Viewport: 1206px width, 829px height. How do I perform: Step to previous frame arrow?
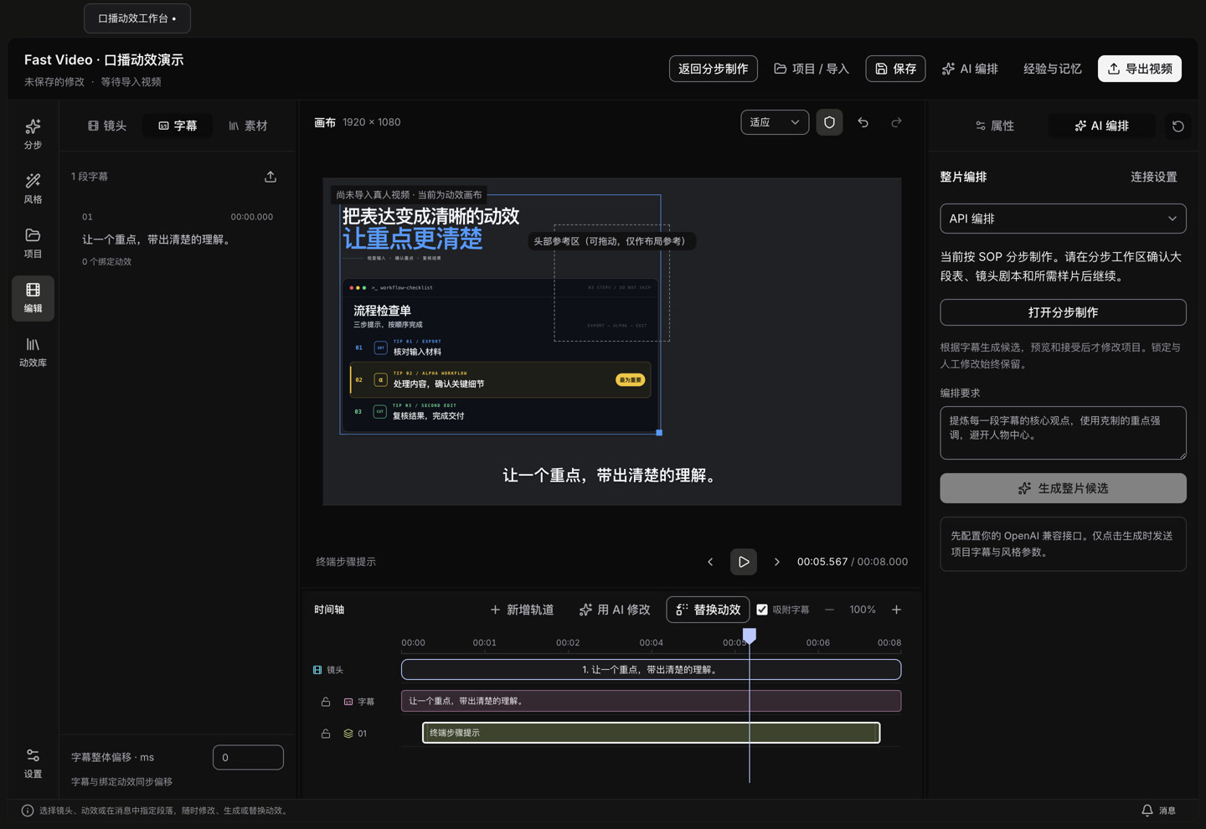coord(710,562)
